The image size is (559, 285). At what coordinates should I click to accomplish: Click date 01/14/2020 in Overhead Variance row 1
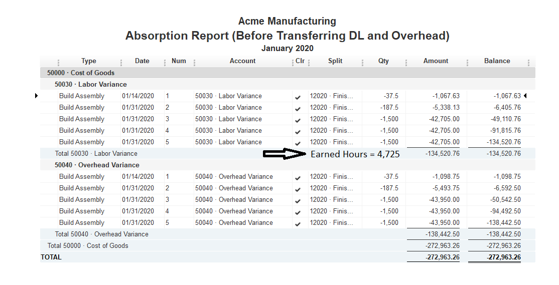tap(138, 176)
